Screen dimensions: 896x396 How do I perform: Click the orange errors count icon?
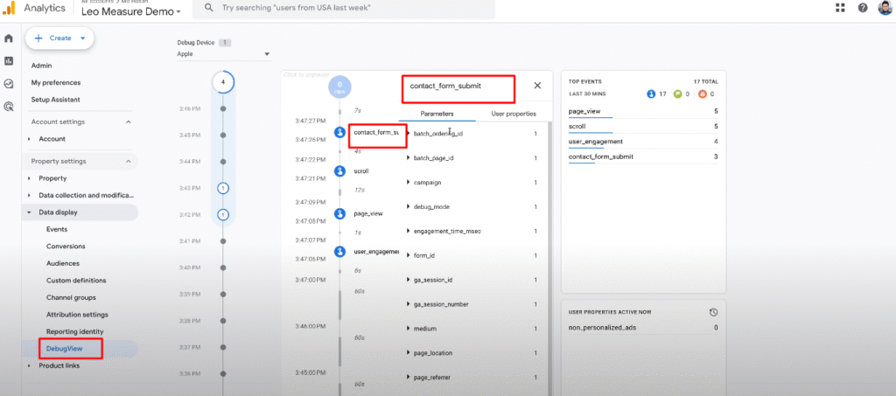click(x=703, y=94)
